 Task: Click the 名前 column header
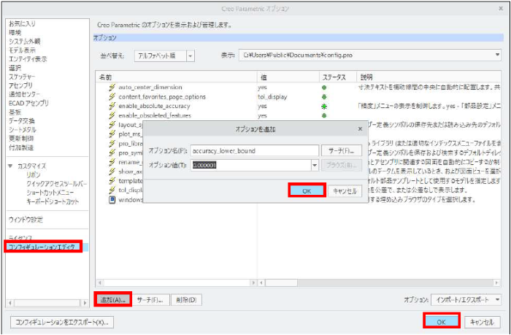177,77
